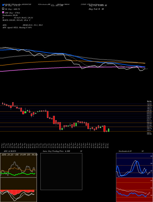Click the 749.98 price axis label
This screenshot has height=202, width=153.
[x=149, y=104]
